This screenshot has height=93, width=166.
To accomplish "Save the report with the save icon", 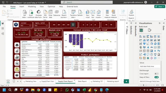I will 3,2.
